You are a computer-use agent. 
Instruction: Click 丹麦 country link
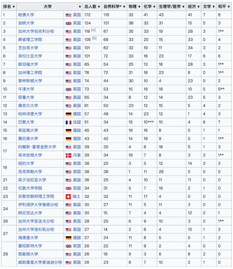pos(77,155)
